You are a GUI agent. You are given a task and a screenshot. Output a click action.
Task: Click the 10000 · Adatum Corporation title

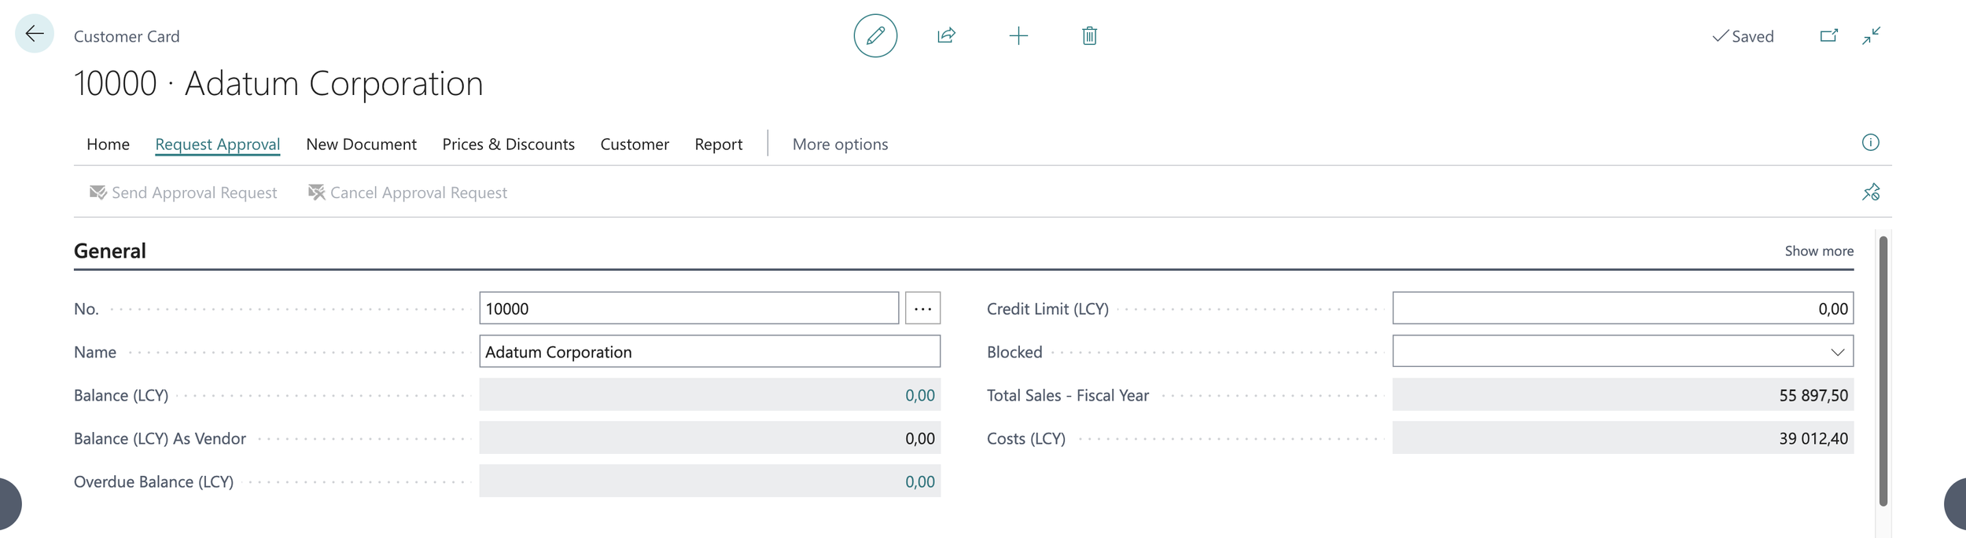coord(278,83)
